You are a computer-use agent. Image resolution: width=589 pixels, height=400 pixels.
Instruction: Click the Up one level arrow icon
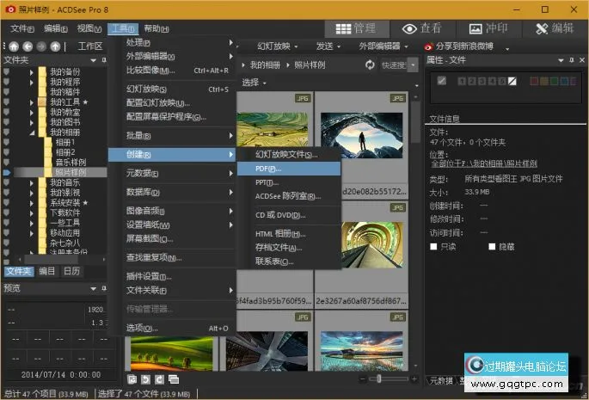(x=56, y=46)
